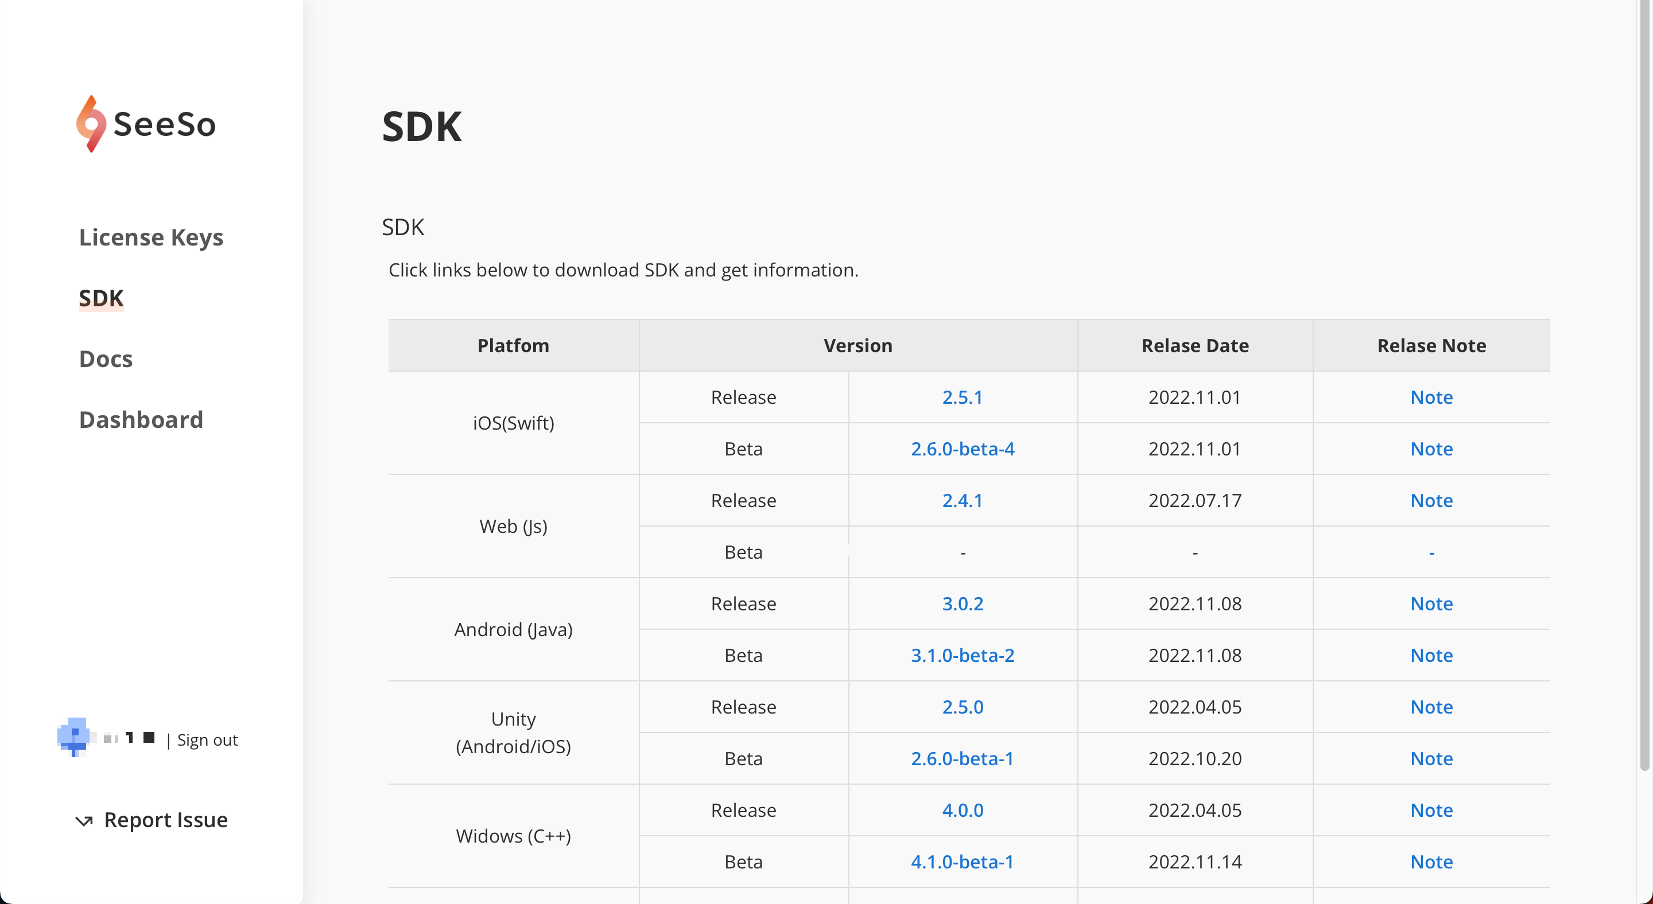Download Unity beta 2.6.0-beta-1
Screen dimensions: 1653x904
(962, 758)
